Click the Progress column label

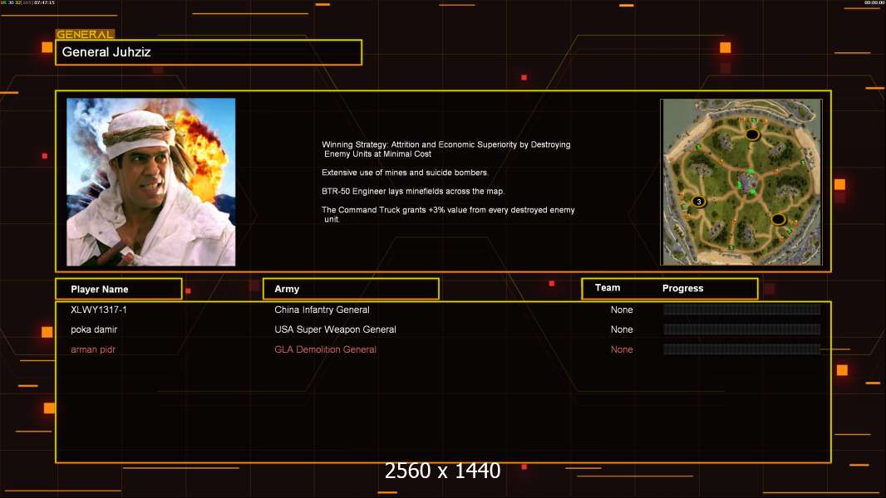(682, 288)
